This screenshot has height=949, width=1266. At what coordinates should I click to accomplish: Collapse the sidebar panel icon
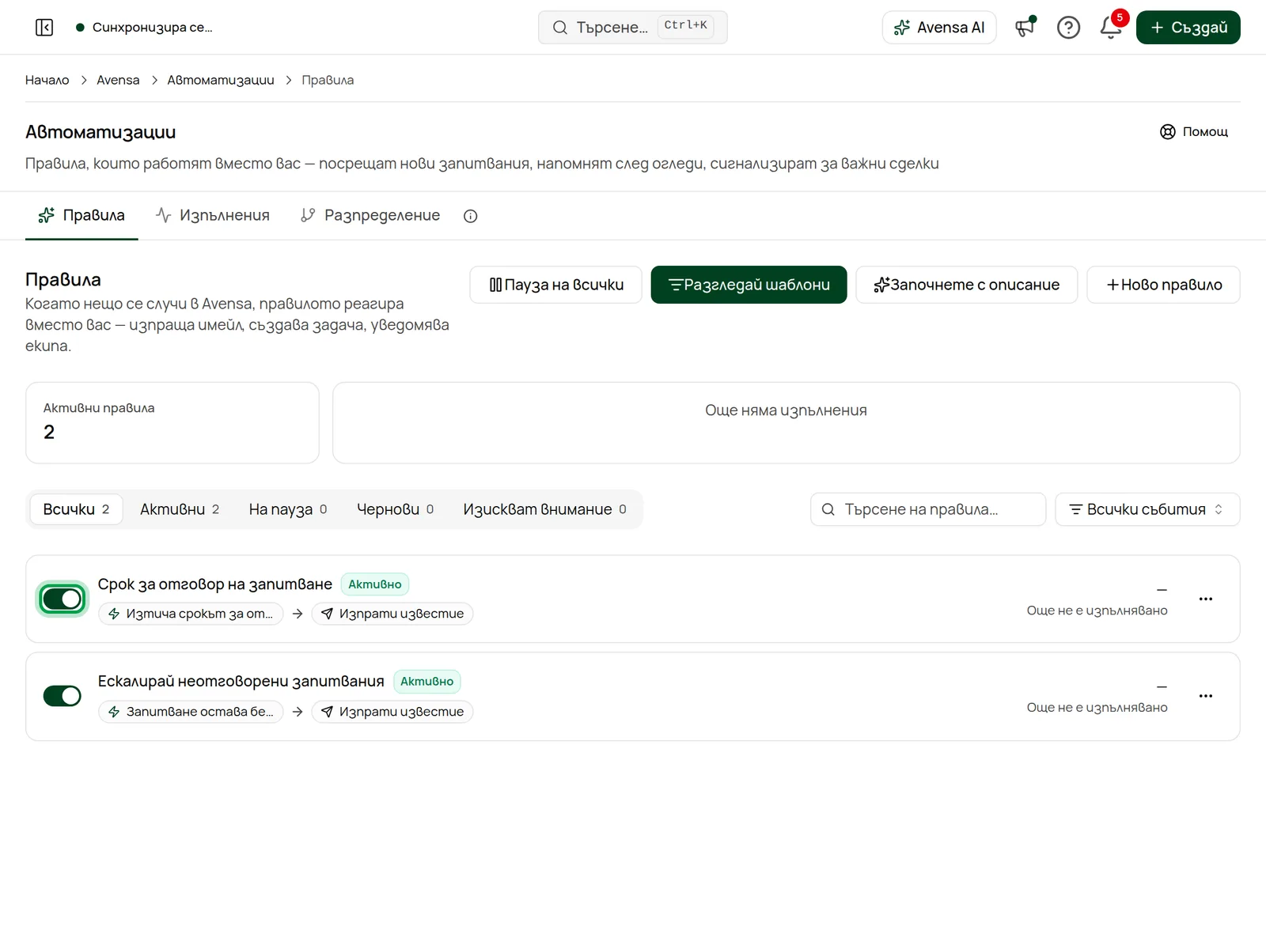coord(44,28)
